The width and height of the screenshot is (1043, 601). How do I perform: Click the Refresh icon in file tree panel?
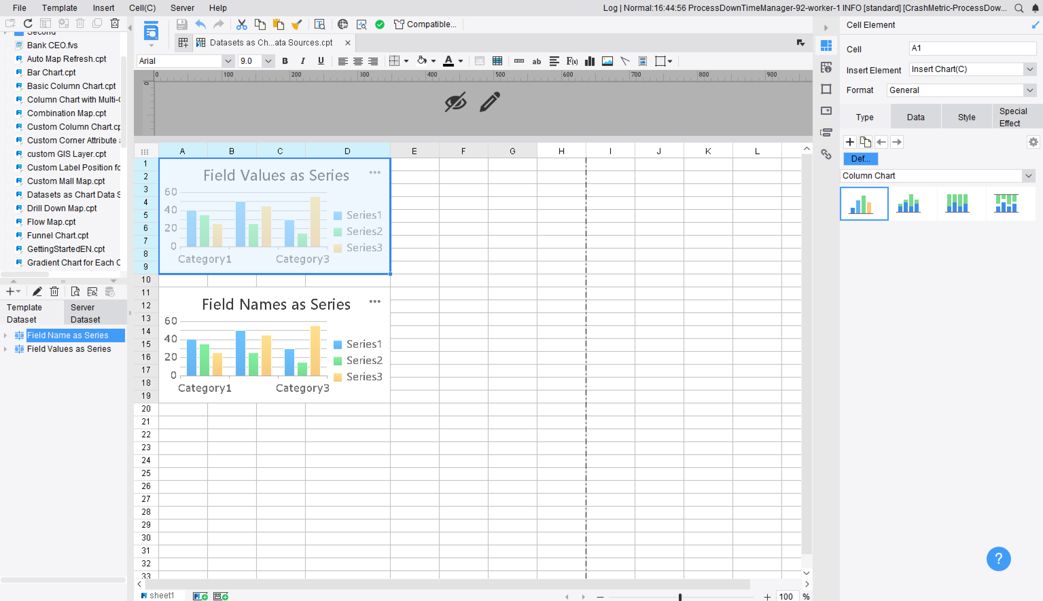coord(28,23)
